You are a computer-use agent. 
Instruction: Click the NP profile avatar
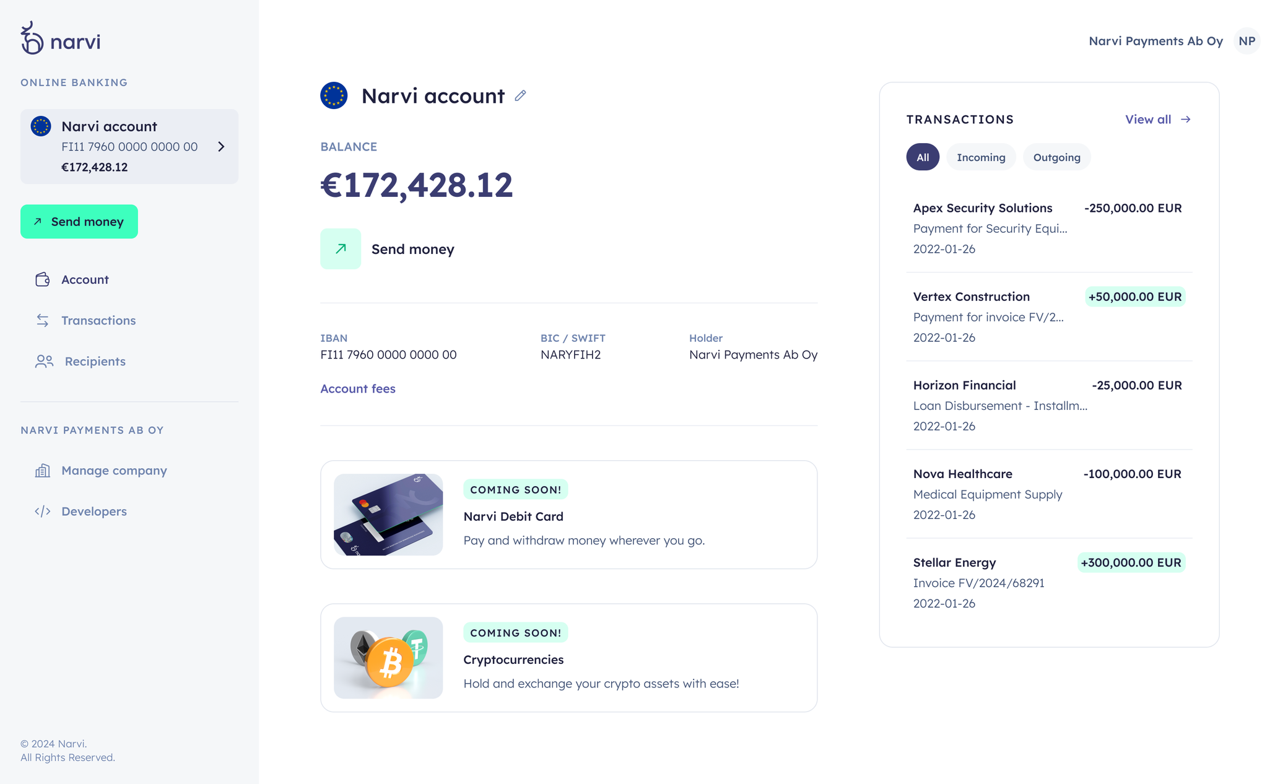[1247, 41]
